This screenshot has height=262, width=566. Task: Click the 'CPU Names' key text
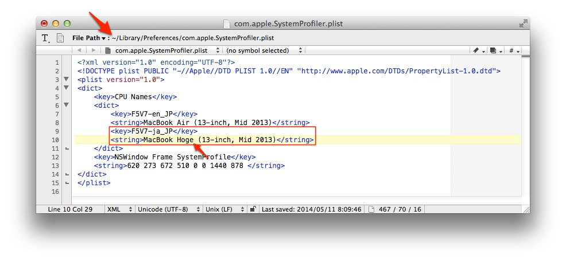pos(134,96)
